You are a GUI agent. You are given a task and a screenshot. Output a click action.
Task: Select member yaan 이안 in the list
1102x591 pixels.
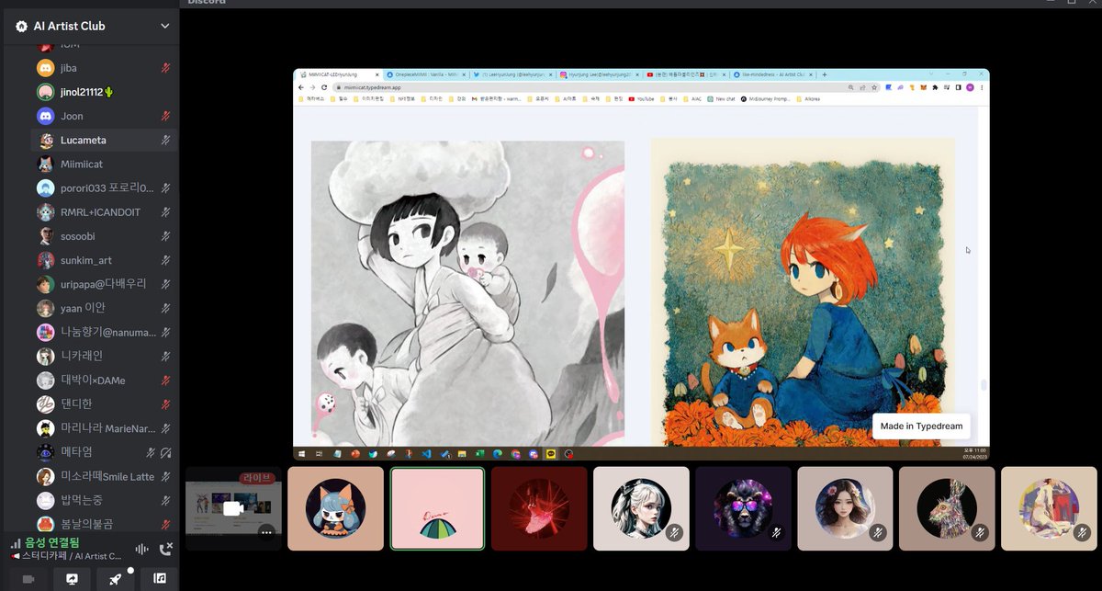[x=106, y=308]
